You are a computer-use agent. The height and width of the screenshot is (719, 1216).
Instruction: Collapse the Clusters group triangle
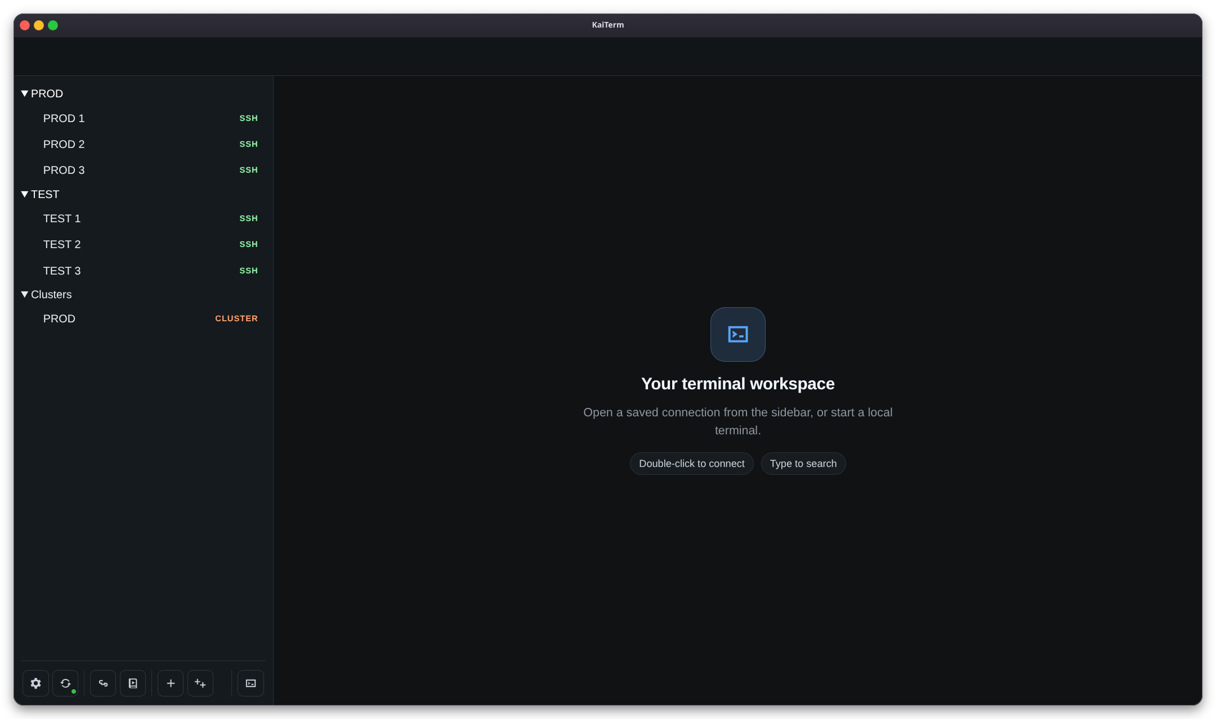[25, 294]
